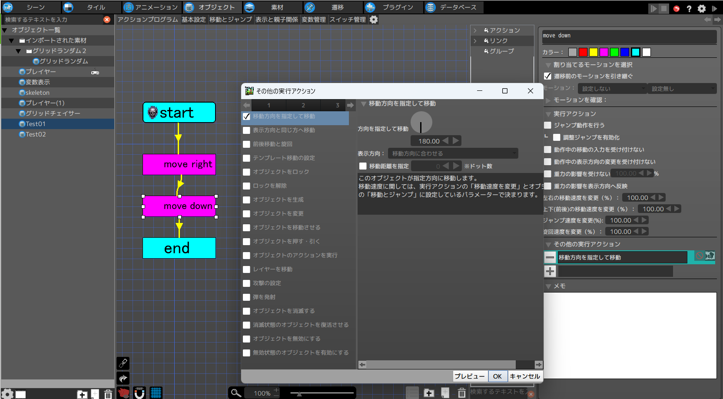
Task: Click the skull icon on the start node
Action: coord(153,113)
